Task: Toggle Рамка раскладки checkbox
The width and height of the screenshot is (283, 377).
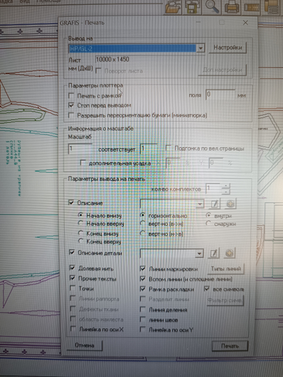Action: pyautogui.click(x=143, y=289)
